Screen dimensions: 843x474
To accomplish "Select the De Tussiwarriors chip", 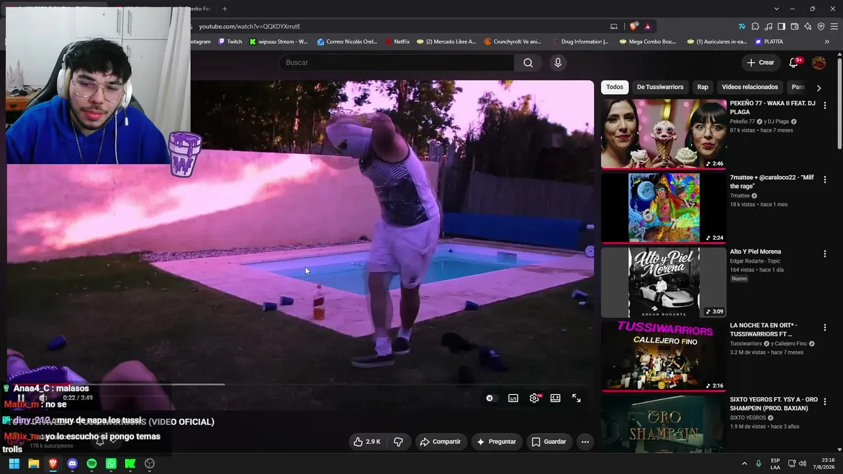I will click(660, 87).
